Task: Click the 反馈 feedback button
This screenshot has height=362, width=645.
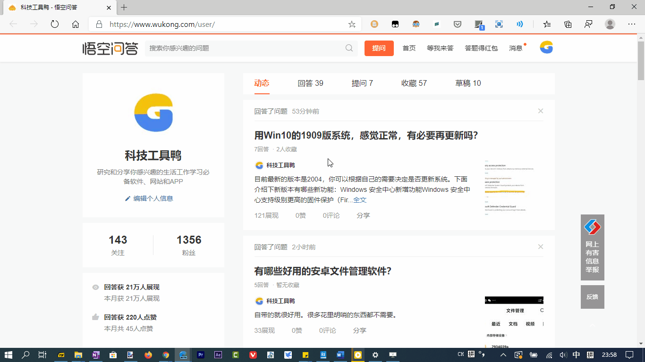Action: pyautogui.click(x=593, y=297)
